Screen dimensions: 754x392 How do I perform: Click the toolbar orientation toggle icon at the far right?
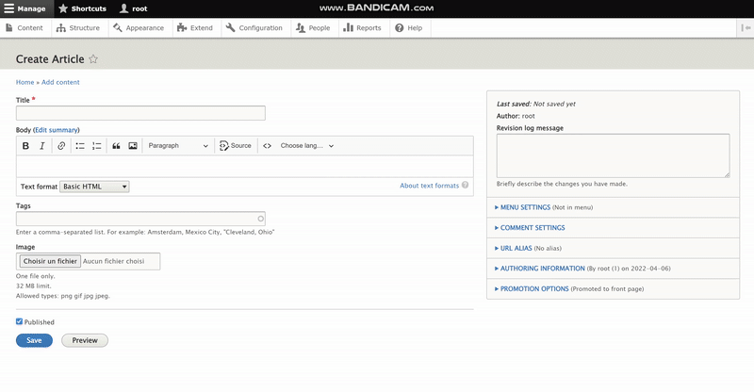(746, 28)
